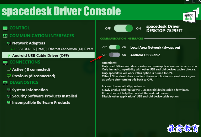
Task: Toggle the spacedesk Driver main switch
Action: coord(123,28)
